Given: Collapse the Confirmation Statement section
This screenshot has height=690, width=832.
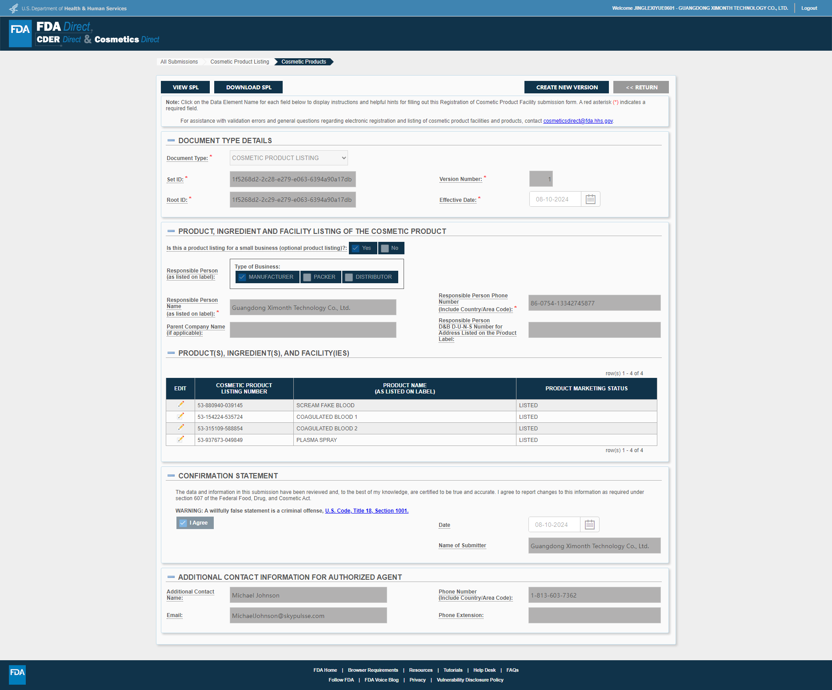Looking at the screenshot, I should coord(171,476).
